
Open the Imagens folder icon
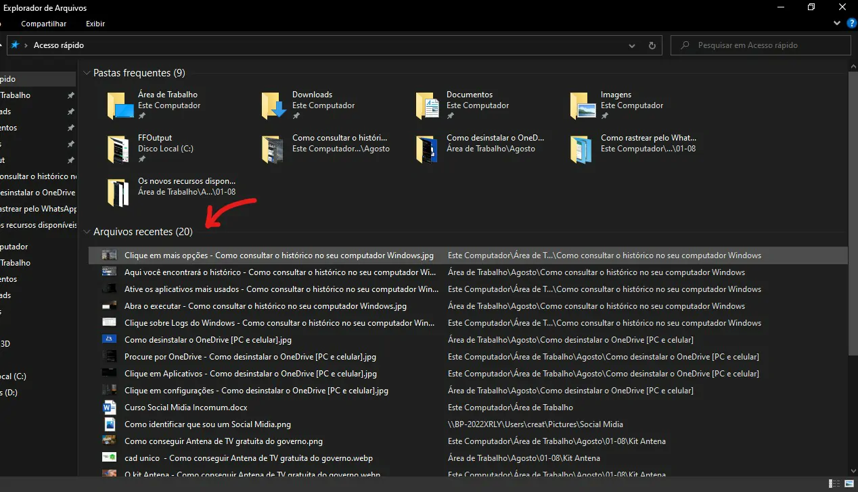[x=583, y=106]
